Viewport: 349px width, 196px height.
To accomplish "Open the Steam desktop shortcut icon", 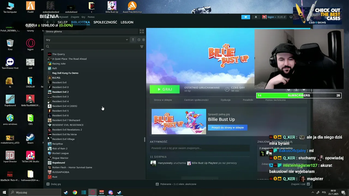I will [x=30, y=139].
